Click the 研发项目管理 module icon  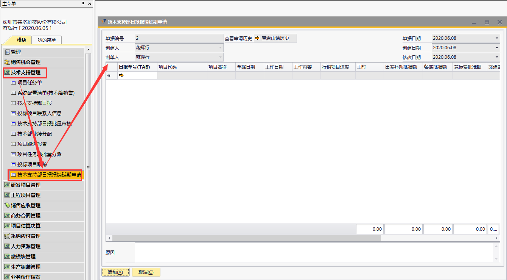coord(7,185)
